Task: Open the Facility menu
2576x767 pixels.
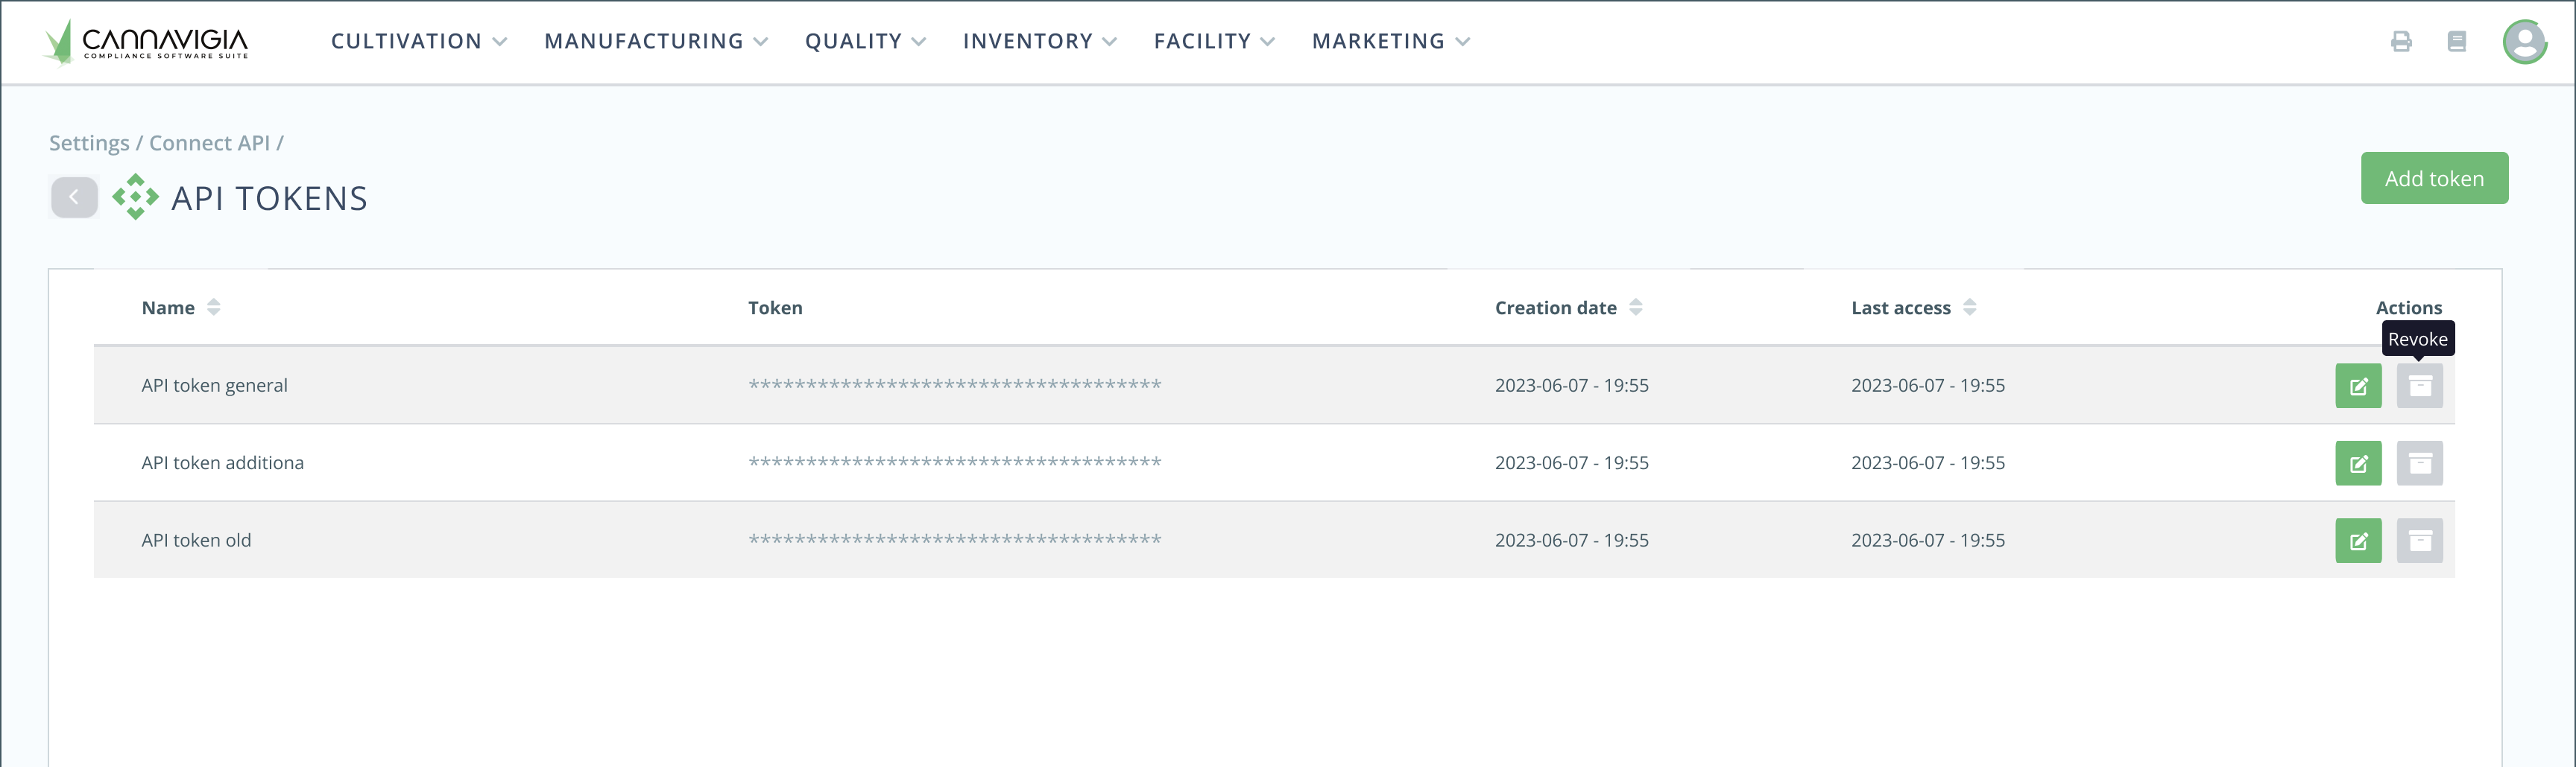Action: (x=1214, y=42)
